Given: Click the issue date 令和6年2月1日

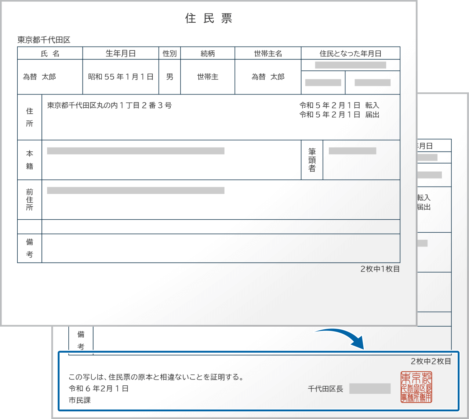Looking at the screenshot, I should (99, 389).
